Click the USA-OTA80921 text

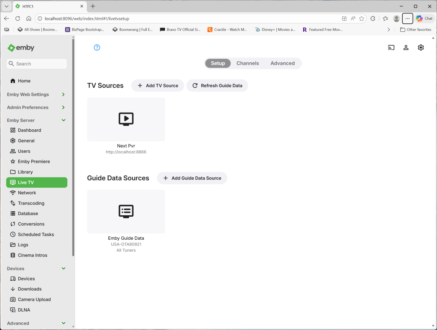click(126, 244)
